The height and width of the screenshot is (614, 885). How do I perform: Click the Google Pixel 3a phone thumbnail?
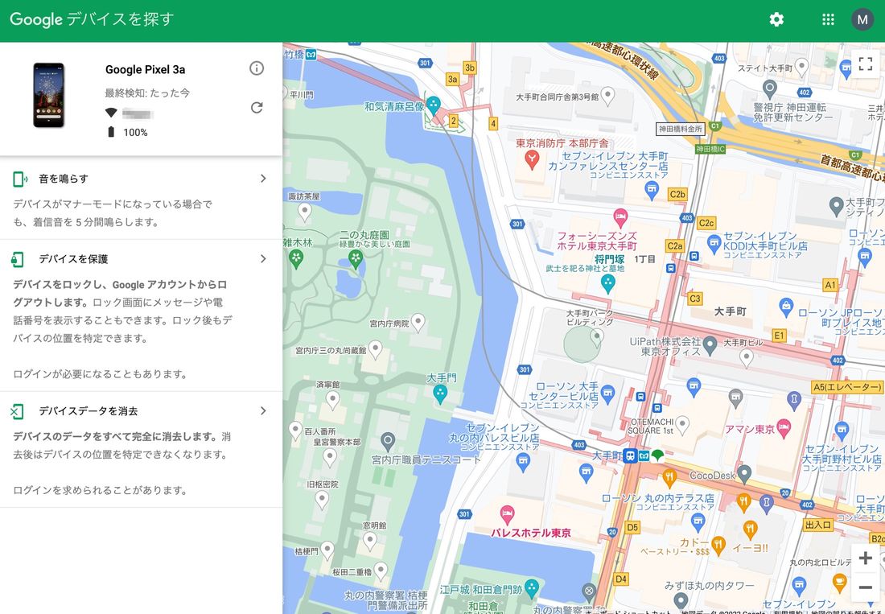click(x=48, y=95)
